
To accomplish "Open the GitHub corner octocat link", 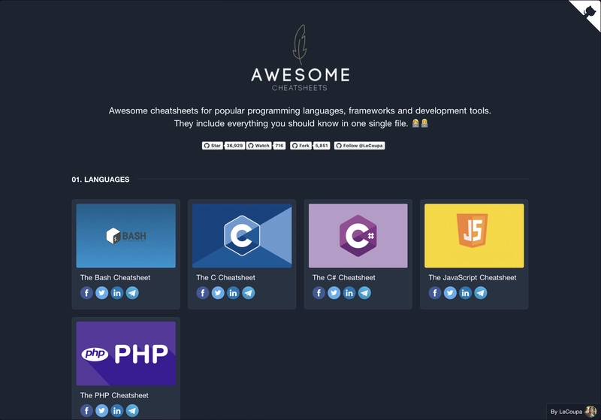I will [x=589, y=11].
